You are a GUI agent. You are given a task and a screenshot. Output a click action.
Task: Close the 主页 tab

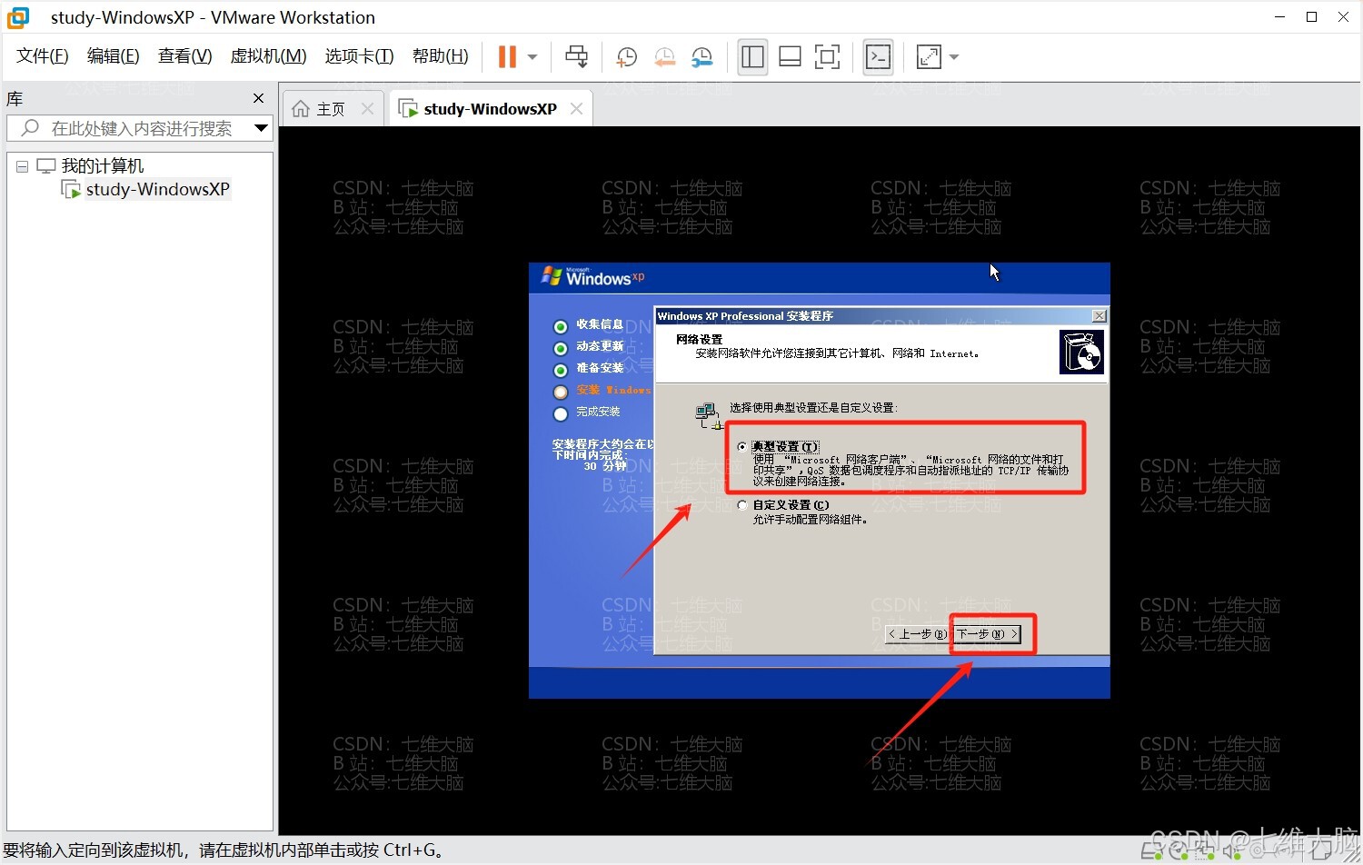[x=367, y=109]
